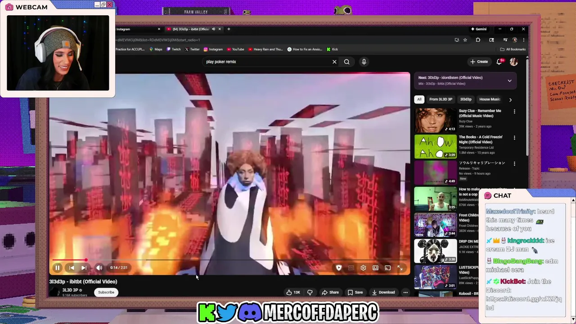Toggle the autoplay shield icon in player
The image size is (576, 324).
[x=338, y=268]
